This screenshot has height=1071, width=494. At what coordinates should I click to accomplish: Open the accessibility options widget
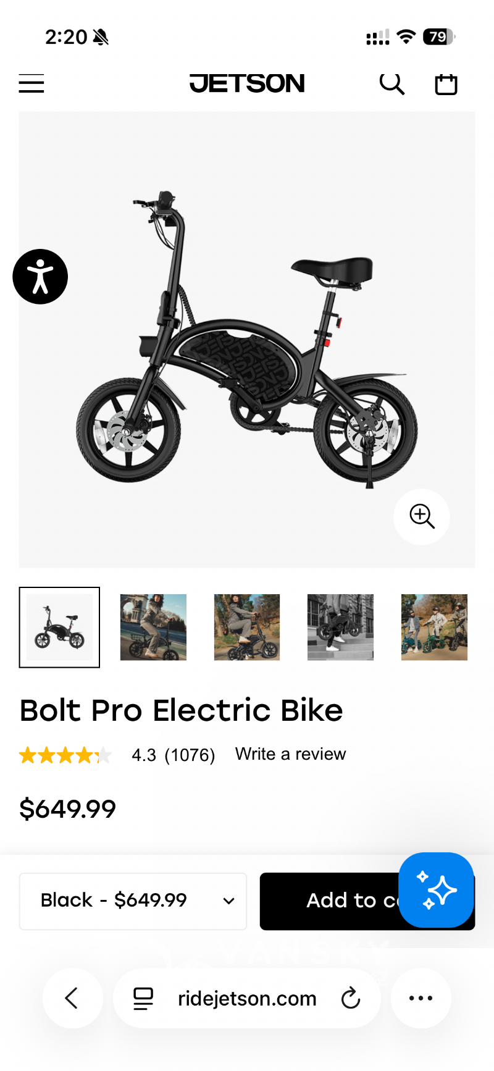40,277
